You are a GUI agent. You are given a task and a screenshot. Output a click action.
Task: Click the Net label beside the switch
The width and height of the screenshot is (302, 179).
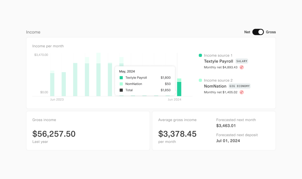click(x=247, y=32)
